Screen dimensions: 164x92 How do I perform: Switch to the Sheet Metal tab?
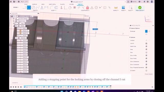(52, 4)
